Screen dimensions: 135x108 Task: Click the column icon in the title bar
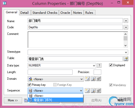[5, 3]
